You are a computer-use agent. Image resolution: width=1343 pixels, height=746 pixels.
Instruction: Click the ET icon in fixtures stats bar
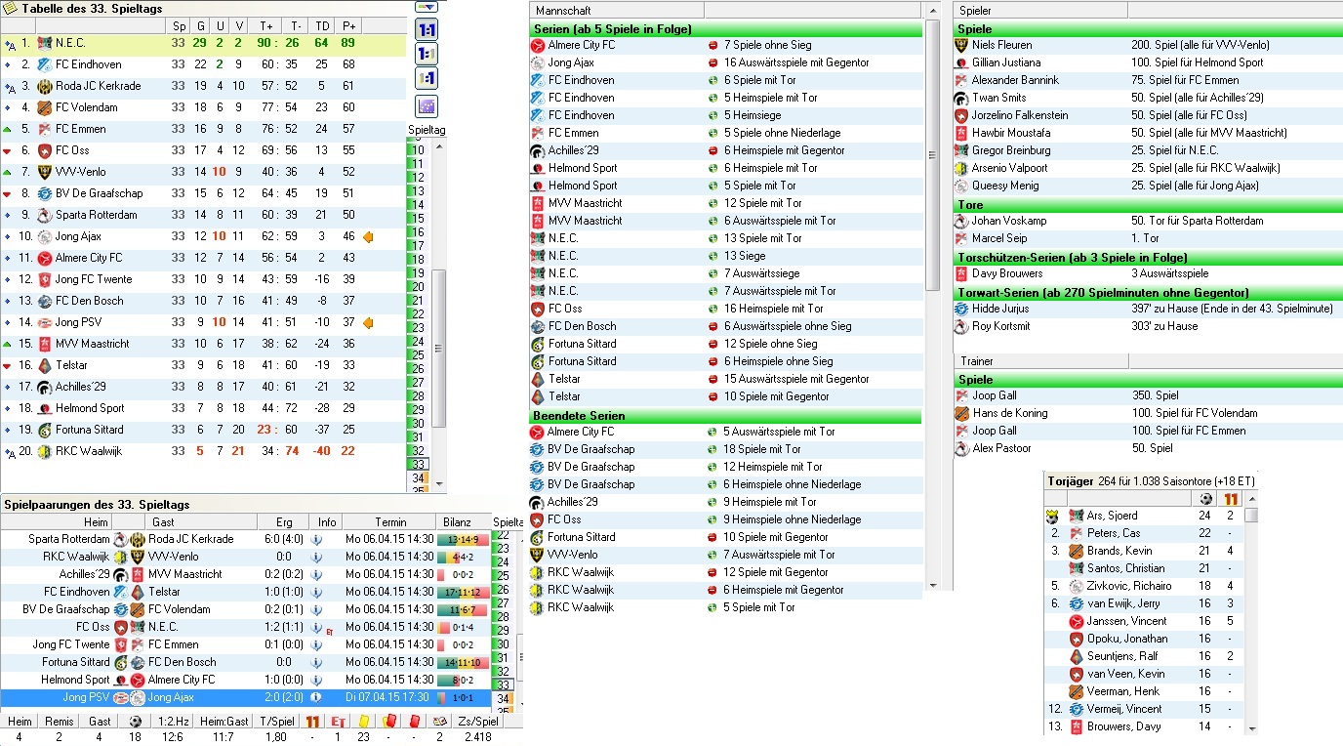pyautogui.click(x=338, y=722)
